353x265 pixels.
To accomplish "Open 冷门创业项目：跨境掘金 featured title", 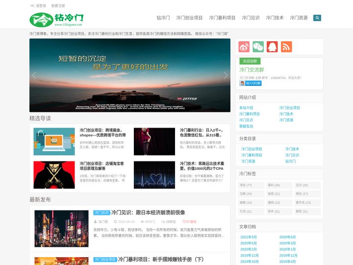I will click(102, 132).
